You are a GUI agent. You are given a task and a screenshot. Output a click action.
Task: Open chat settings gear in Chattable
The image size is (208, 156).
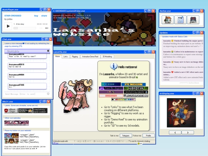(x=48, y=51)
